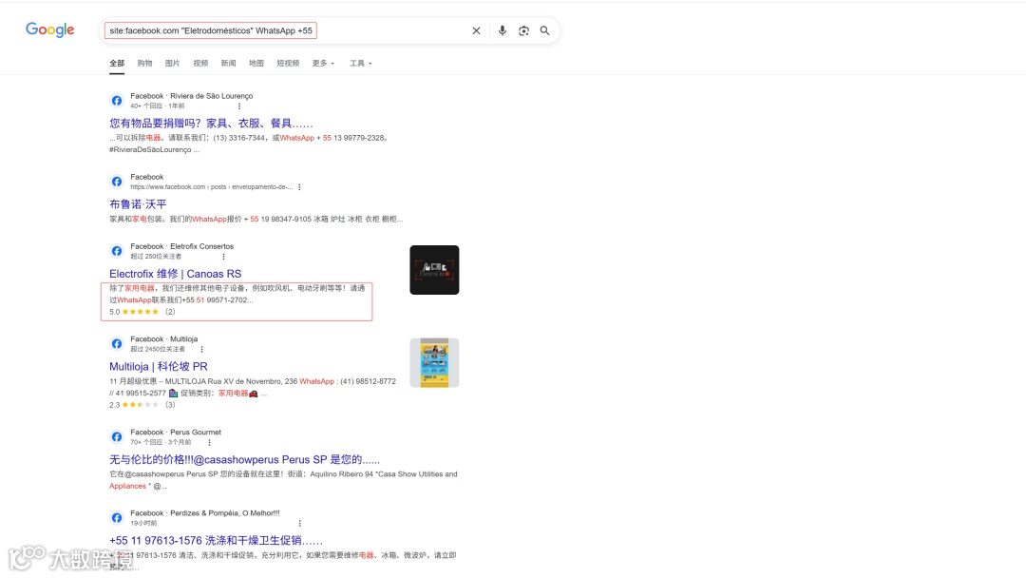
Task: Open the three-dot menu for Eletrofix Consertos result
Action: [x=224, y=257]
